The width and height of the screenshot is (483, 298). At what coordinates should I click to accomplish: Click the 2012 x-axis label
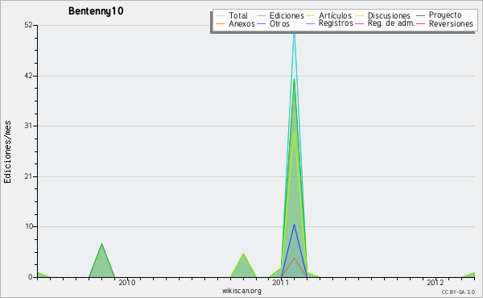(x=436, y=283)
